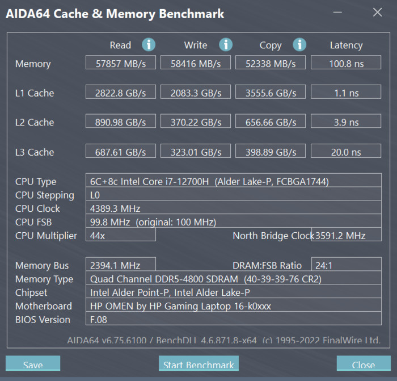
Task: Click the CPU Multiplier 44x field
Action: pos(121,235)
